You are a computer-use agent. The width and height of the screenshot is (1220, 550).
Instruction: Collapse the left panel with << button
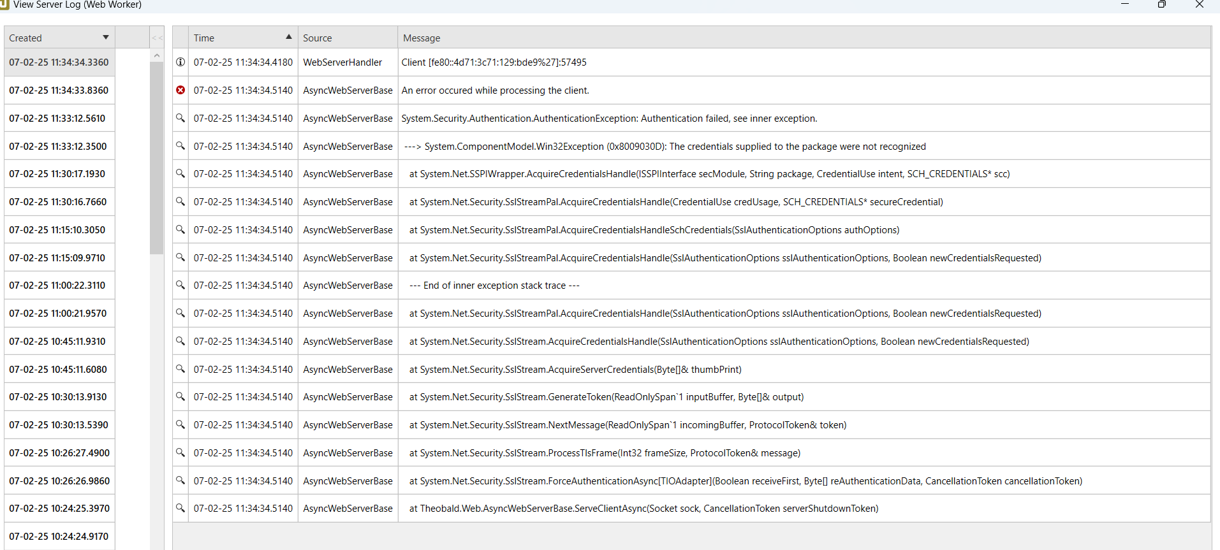pyautogui.click(x=157, y=38)
